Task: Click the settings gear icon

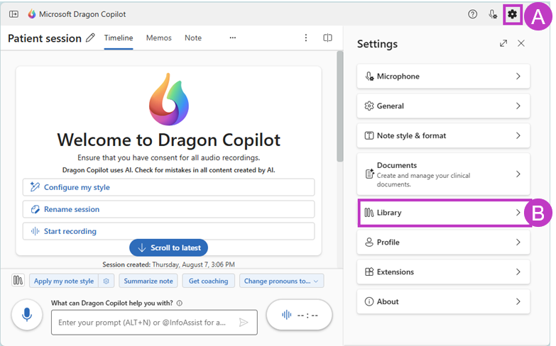Action: click(x=512, y=14)
